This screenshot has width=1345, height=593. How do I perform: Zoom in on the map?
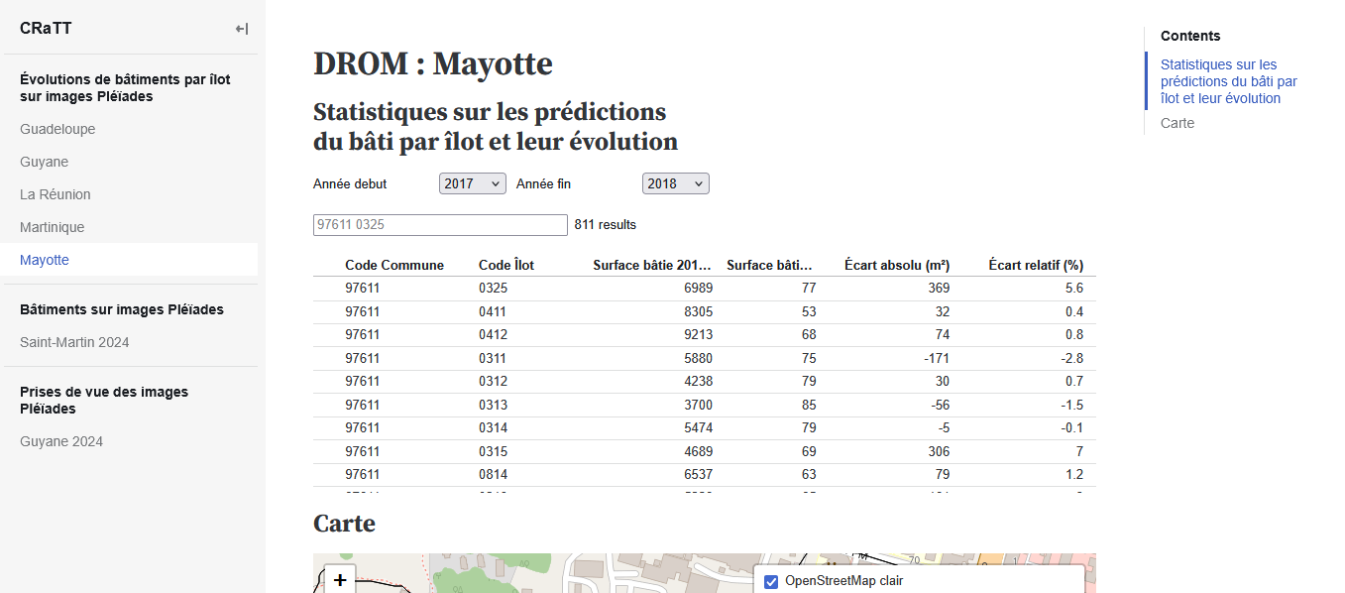340,580
